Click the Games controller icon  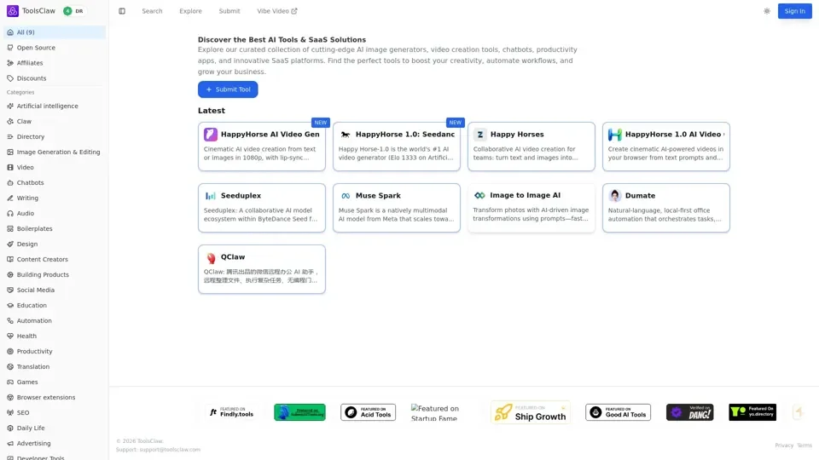point(10,382)
